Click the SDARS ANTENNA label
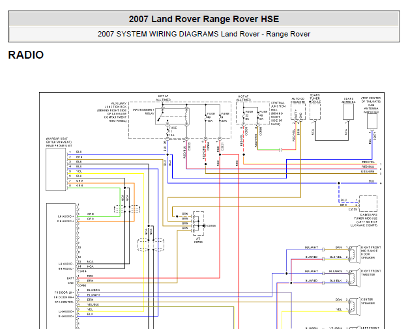This screenshot has height=329, width=408. coord(349,100)
